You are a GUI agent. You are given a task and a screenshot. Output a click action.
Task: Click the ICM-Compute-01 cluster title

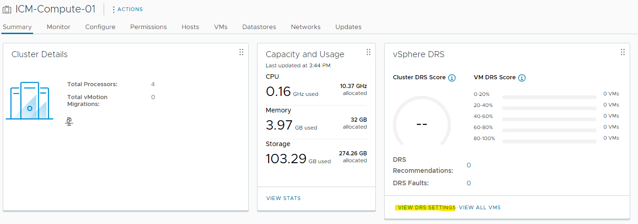coord(55,9)
